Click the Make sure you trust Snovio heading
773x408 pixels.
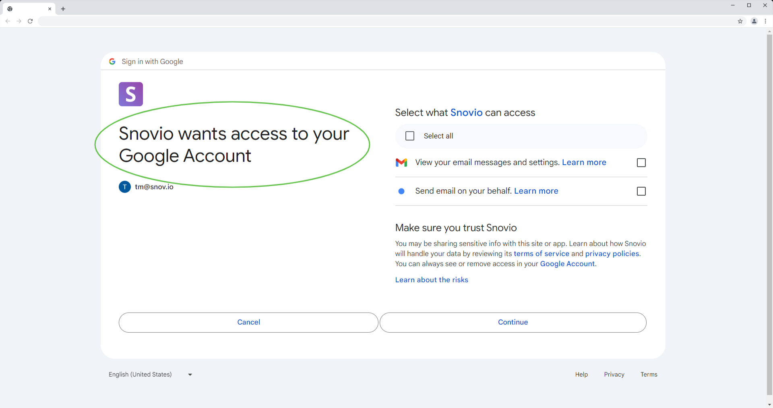[x=456, y=228]
